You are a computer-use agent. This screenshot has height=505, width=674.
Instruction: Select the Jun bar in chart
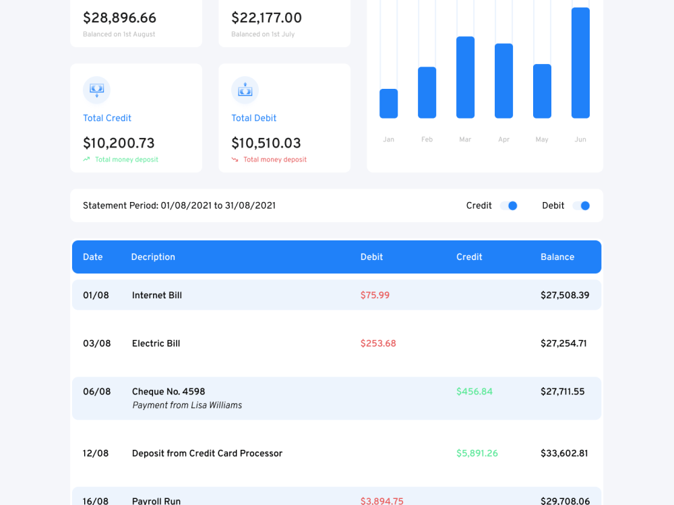pos(580,63)
